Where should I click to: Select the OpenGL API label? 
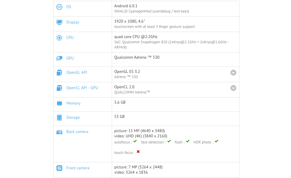(77, 73)
